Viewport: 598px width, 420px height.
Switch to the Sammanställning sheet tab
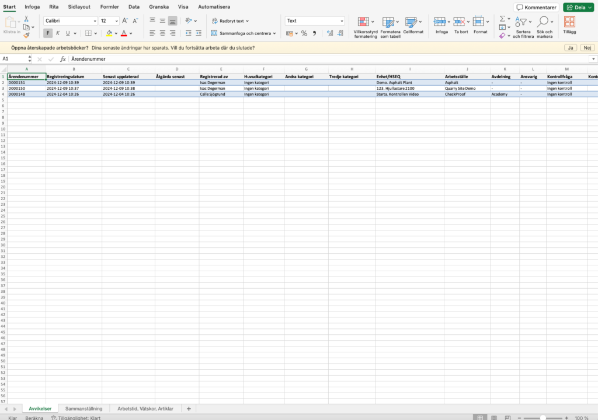84,409
